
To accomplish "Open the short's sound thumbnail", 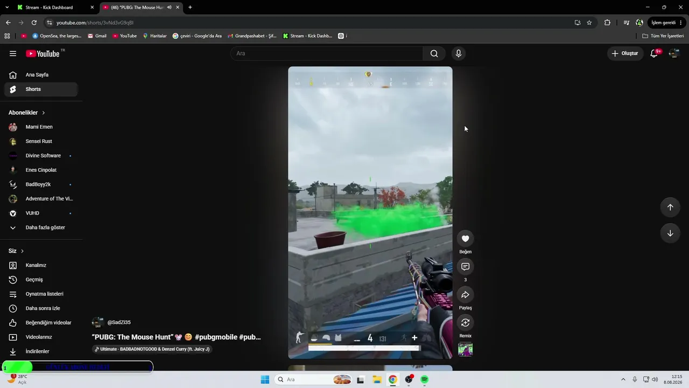I will tap(466, 350).
